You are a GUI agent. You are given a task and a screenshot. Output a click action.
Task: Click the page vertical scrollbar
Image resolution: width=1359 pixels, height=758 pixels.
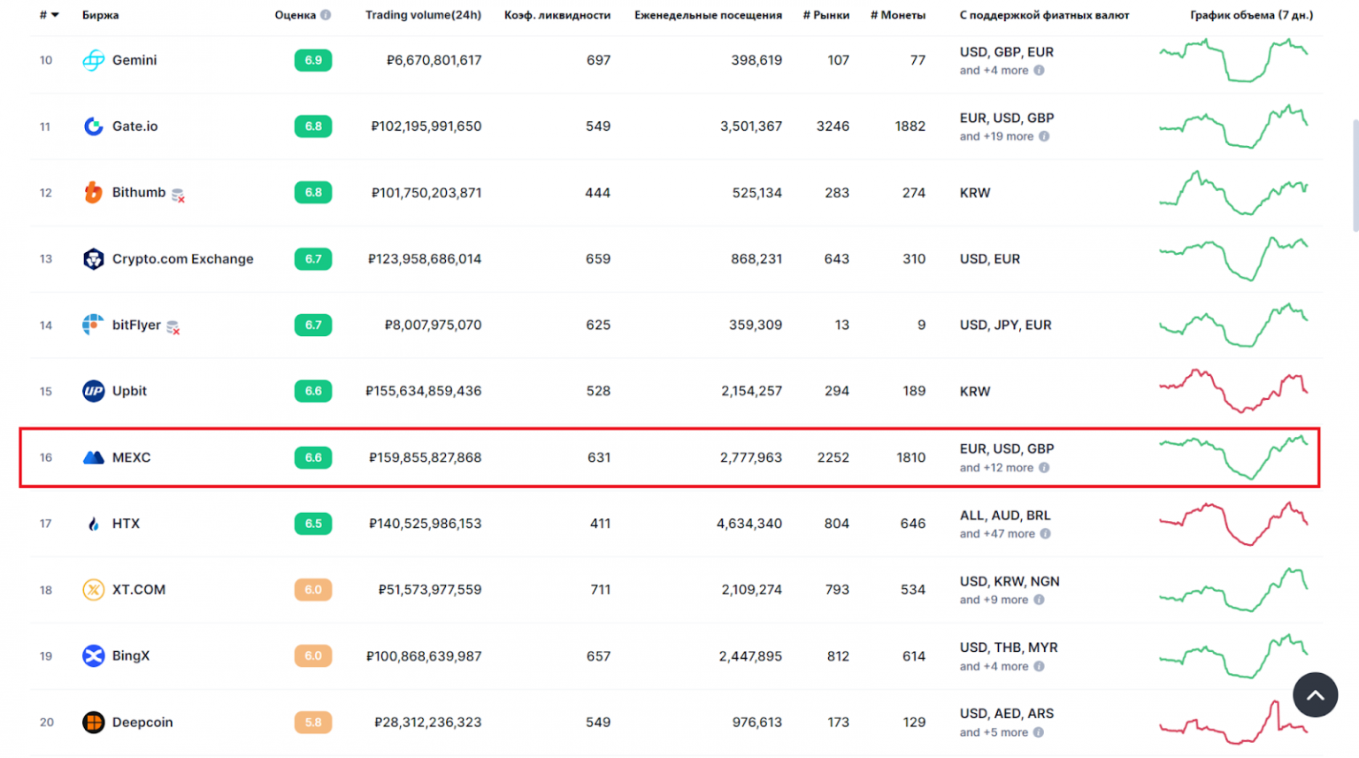[x=1354, y=177]
